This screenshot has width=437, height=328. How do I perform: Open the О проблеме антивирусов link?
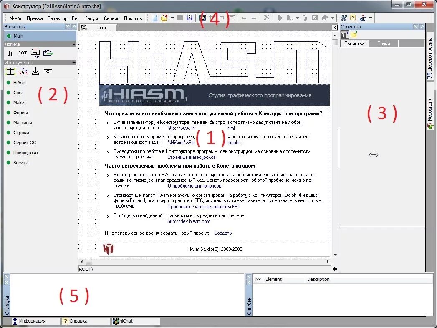(195, 186)
